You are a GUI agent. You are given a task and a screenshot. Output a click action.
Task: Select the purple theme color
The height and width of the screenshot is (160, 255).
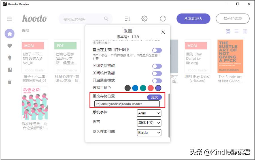[x=158, y=88]
